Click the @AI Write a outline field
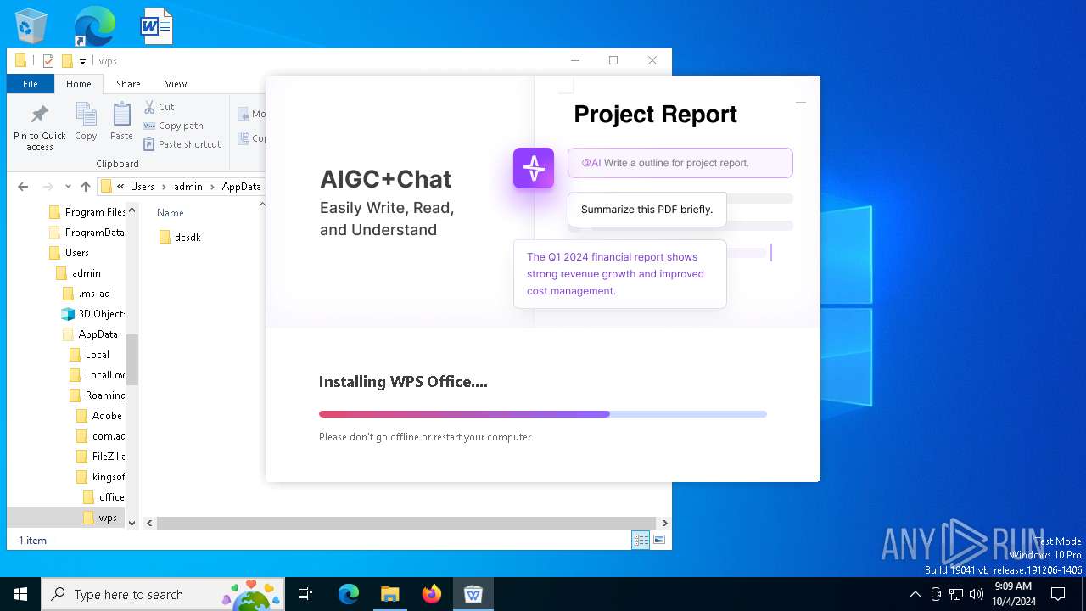Screen dimensions: 1086x611 680,163
